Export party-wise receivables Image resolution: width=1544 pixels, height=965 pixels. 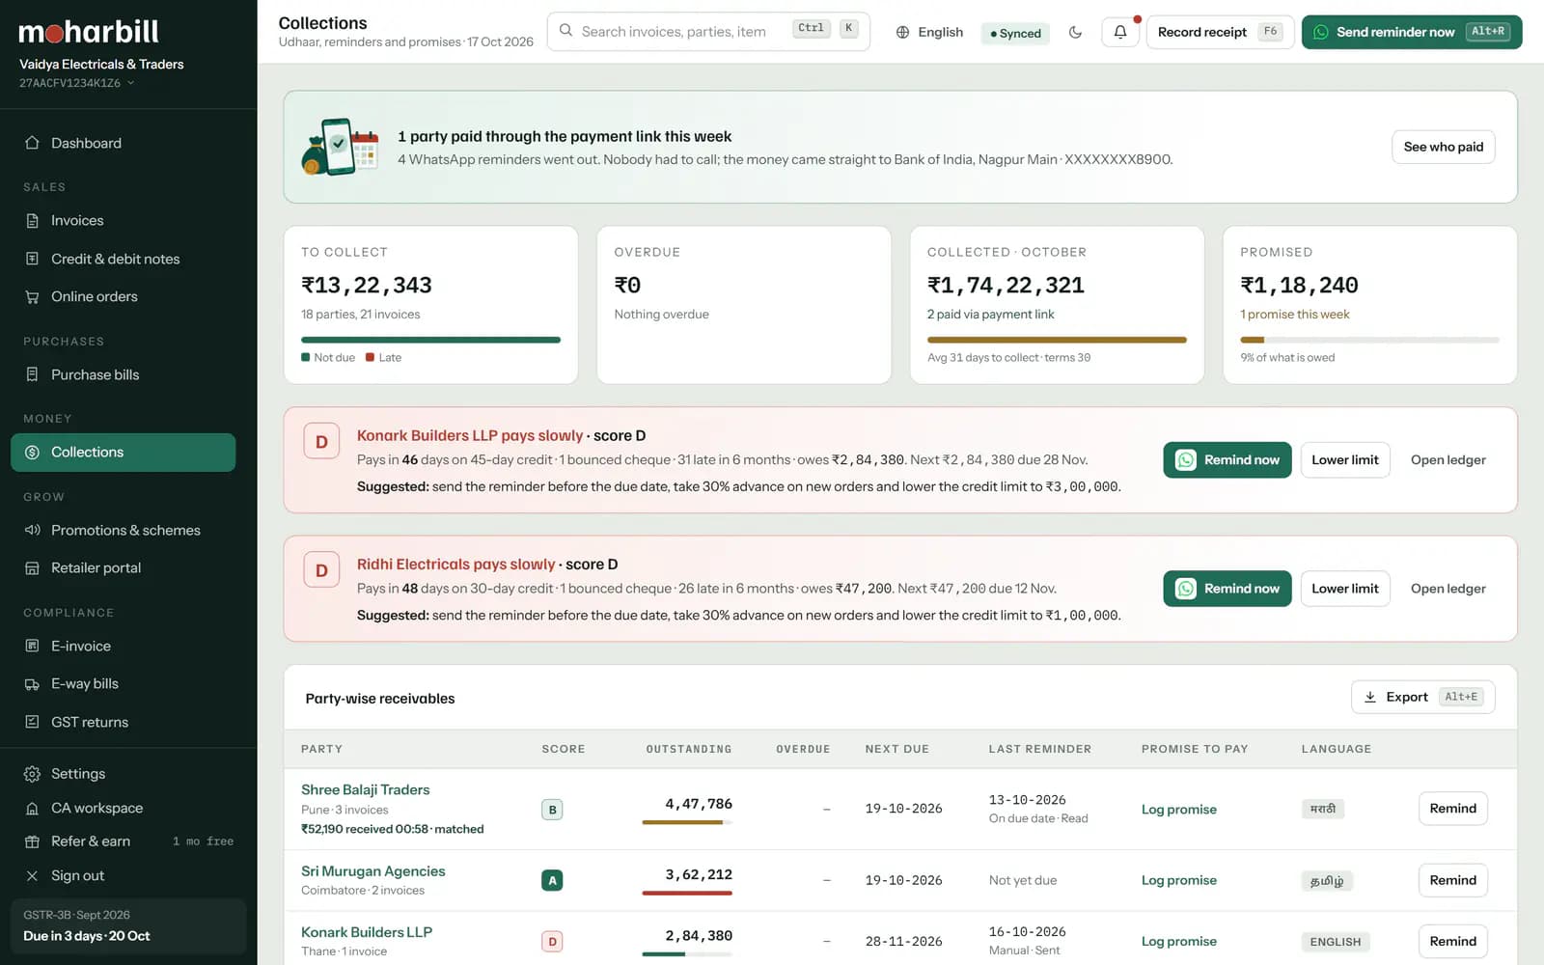1422,697
